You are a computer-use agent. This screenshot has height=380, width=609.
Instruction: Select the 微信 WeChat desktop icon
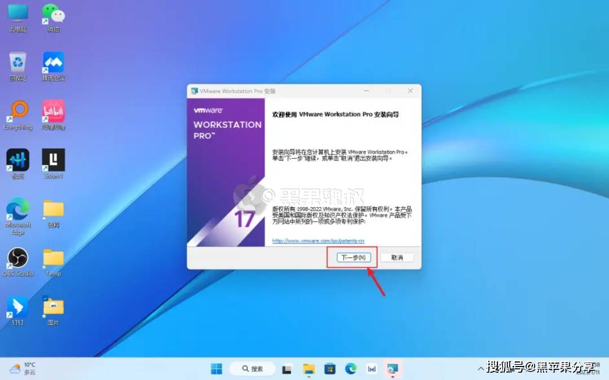click(54, 18)
